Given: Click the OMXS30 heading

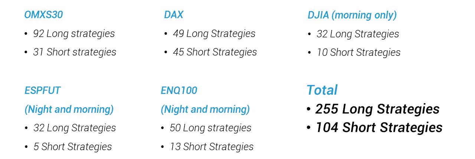Looking at the screenshot, I should [43, 15].
